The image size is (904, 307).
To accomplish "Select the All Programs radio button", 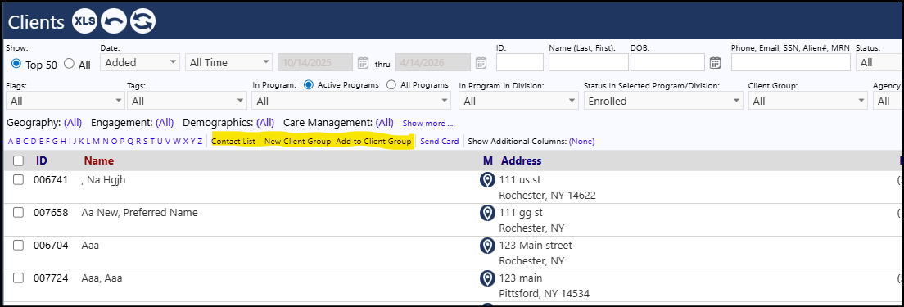I will coord(391,84).
